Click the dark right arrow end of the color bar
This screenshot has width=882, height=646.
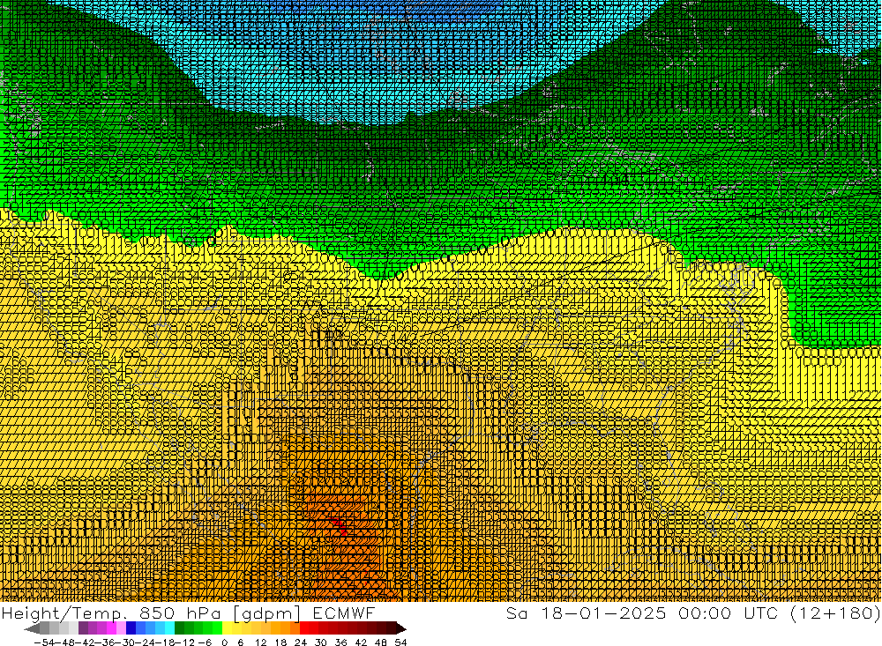pyautogui.click(x=401, y=628)
